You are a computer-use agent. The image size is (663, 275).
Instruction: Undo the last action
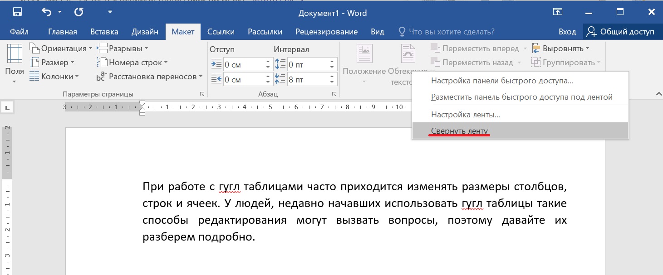pos(46,12)
